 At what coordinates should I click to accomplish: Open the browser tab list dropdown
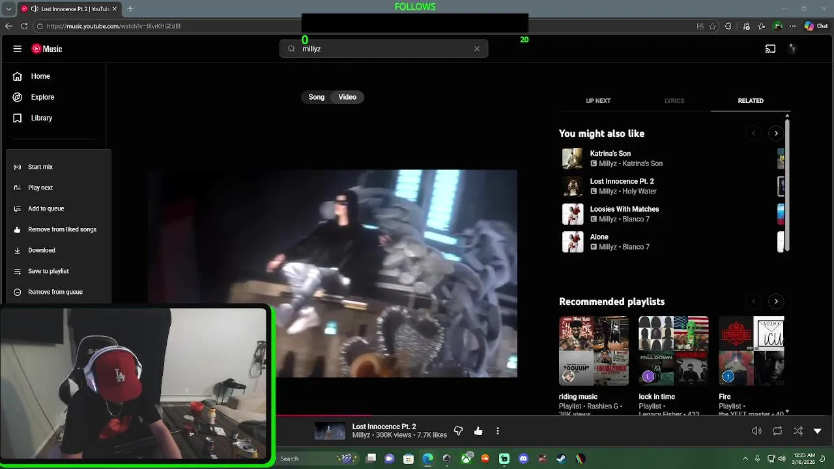8,8
